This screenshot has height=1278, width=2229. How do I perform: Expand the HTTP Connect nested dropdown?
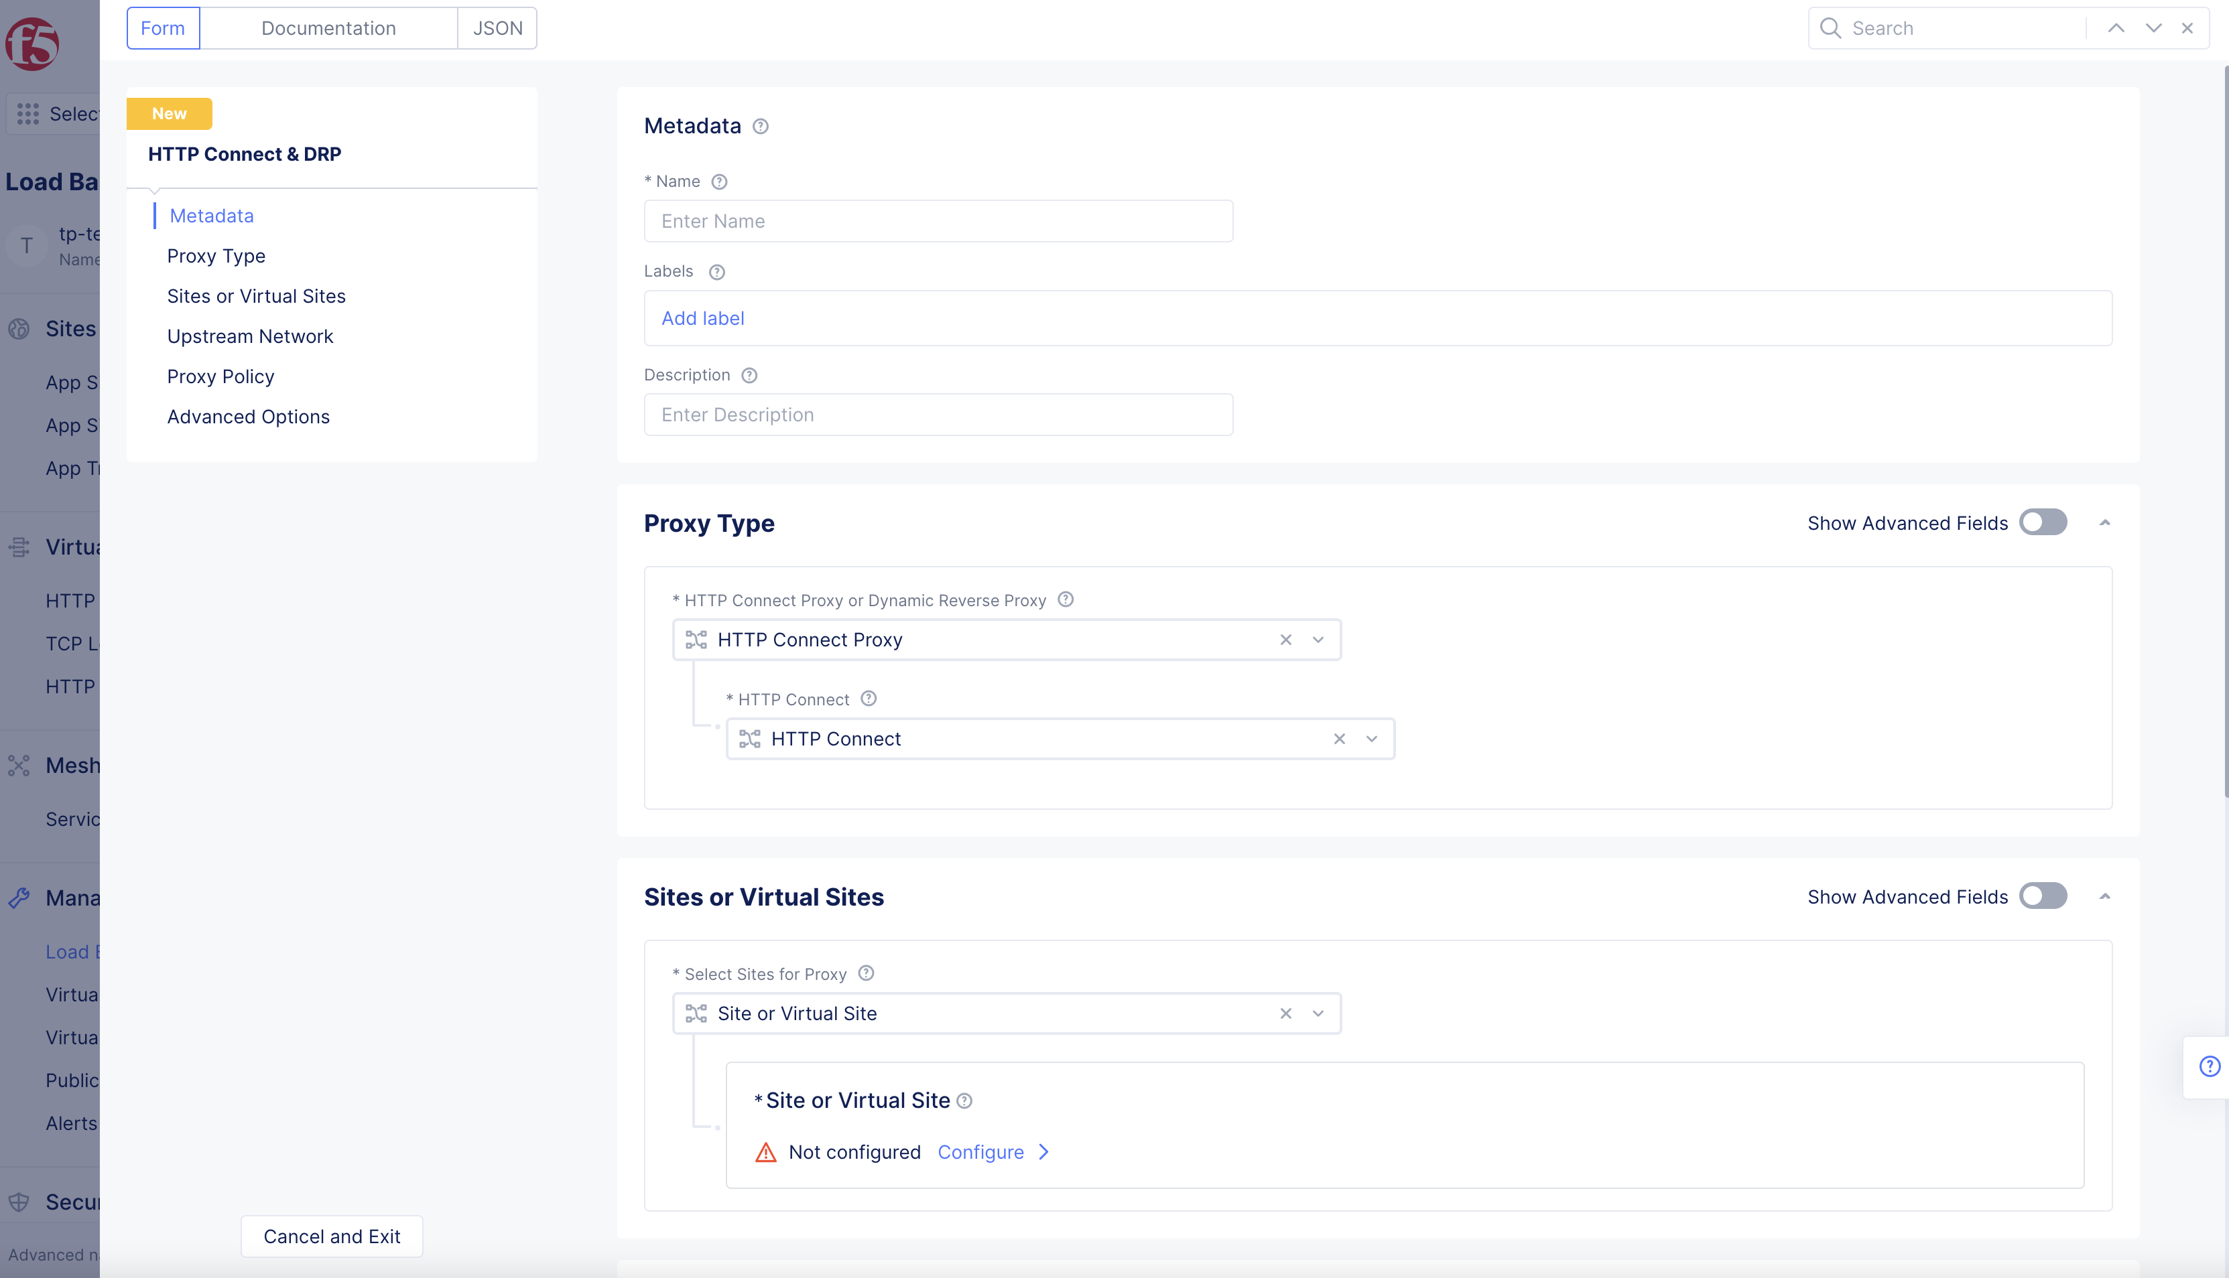point(1372,739)
